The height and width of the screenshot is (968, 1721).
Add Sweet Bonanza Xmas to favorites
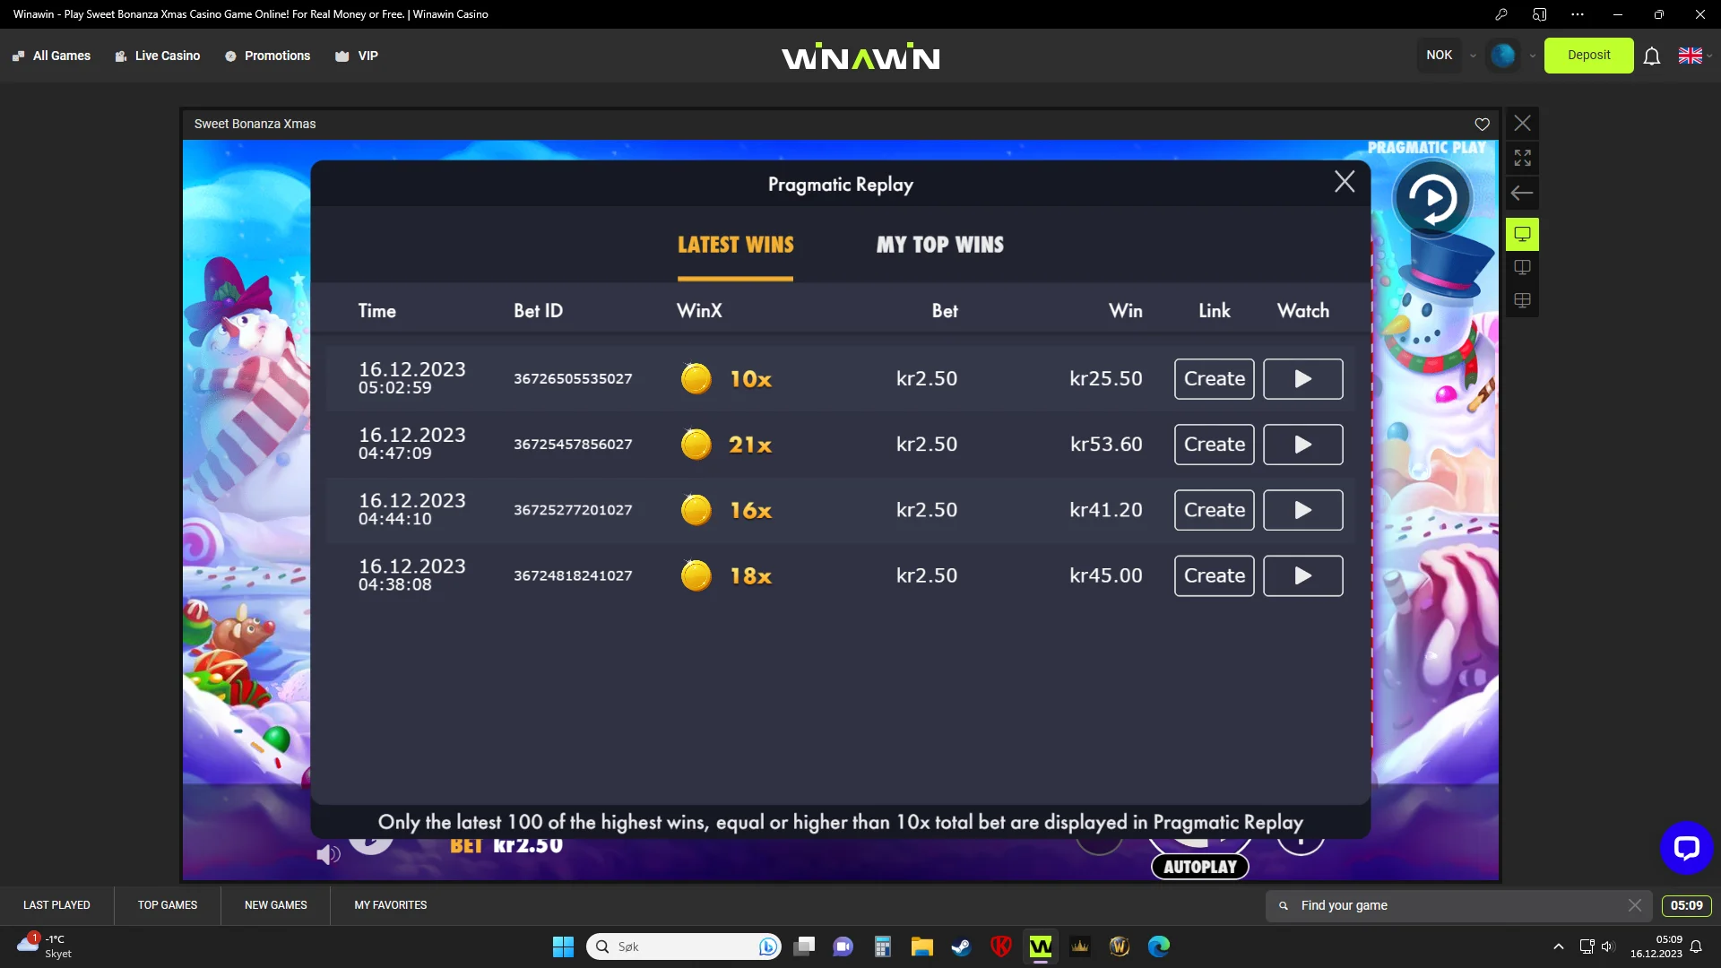click(1482, 125)
